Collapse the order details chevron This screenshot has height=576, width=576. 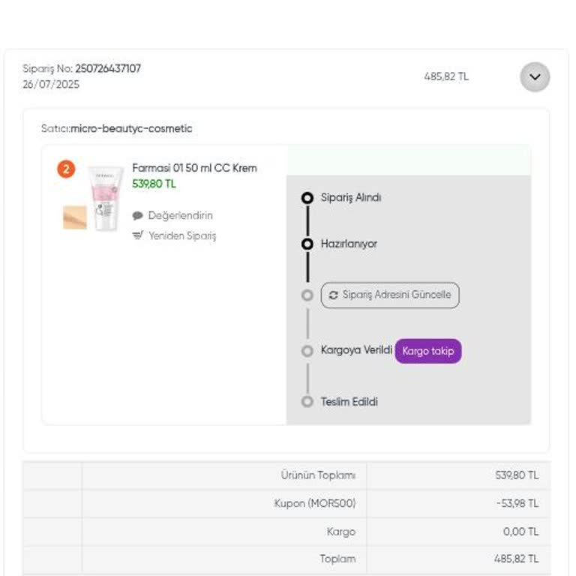click(535, 76)
